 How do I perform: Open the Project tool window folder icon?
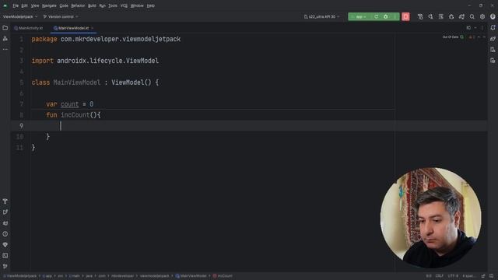tap(5, 28)
